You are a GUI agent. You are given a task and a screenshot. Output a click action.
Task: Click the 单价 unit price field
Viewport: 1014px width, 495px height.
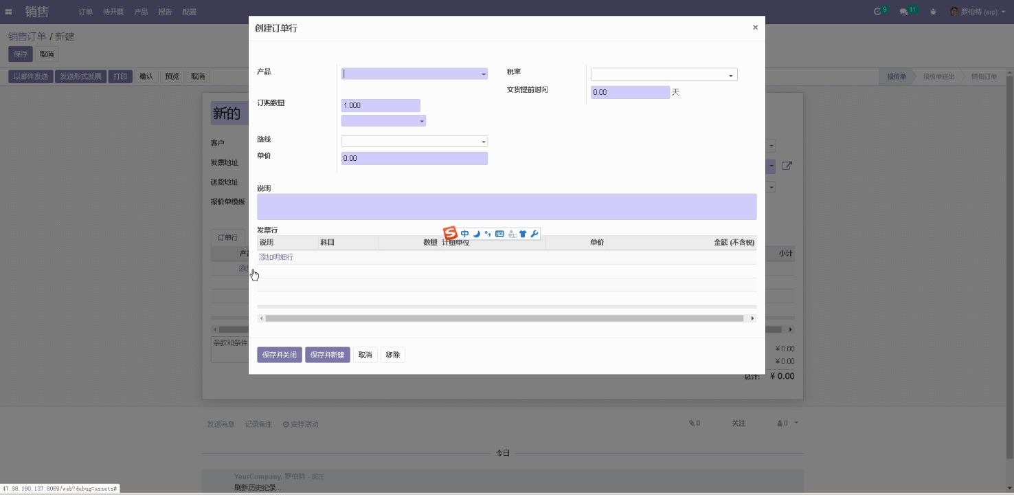(414, 158)
